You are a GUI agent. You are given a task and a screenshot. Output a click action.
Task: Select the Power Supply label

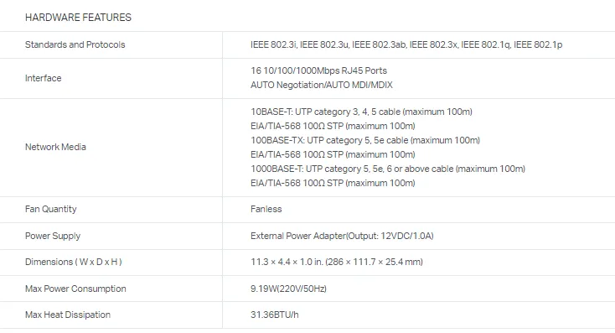[53, 236]
